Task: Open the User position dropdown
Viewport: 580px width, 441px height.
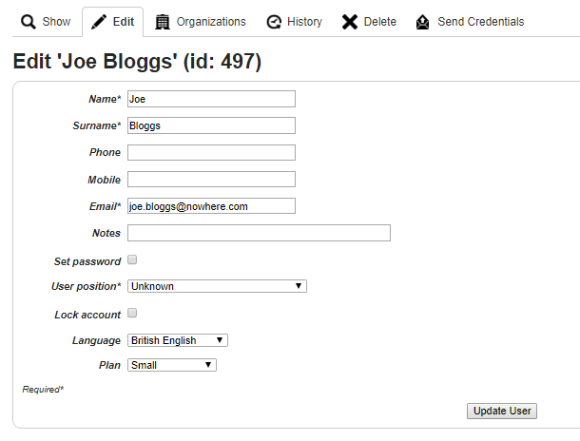Action: pos(217,286)
